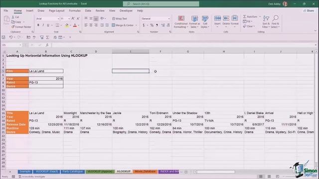Switch to the Formulas tab
This screenshot has width=319, height=179.
(x=75, y=10)
